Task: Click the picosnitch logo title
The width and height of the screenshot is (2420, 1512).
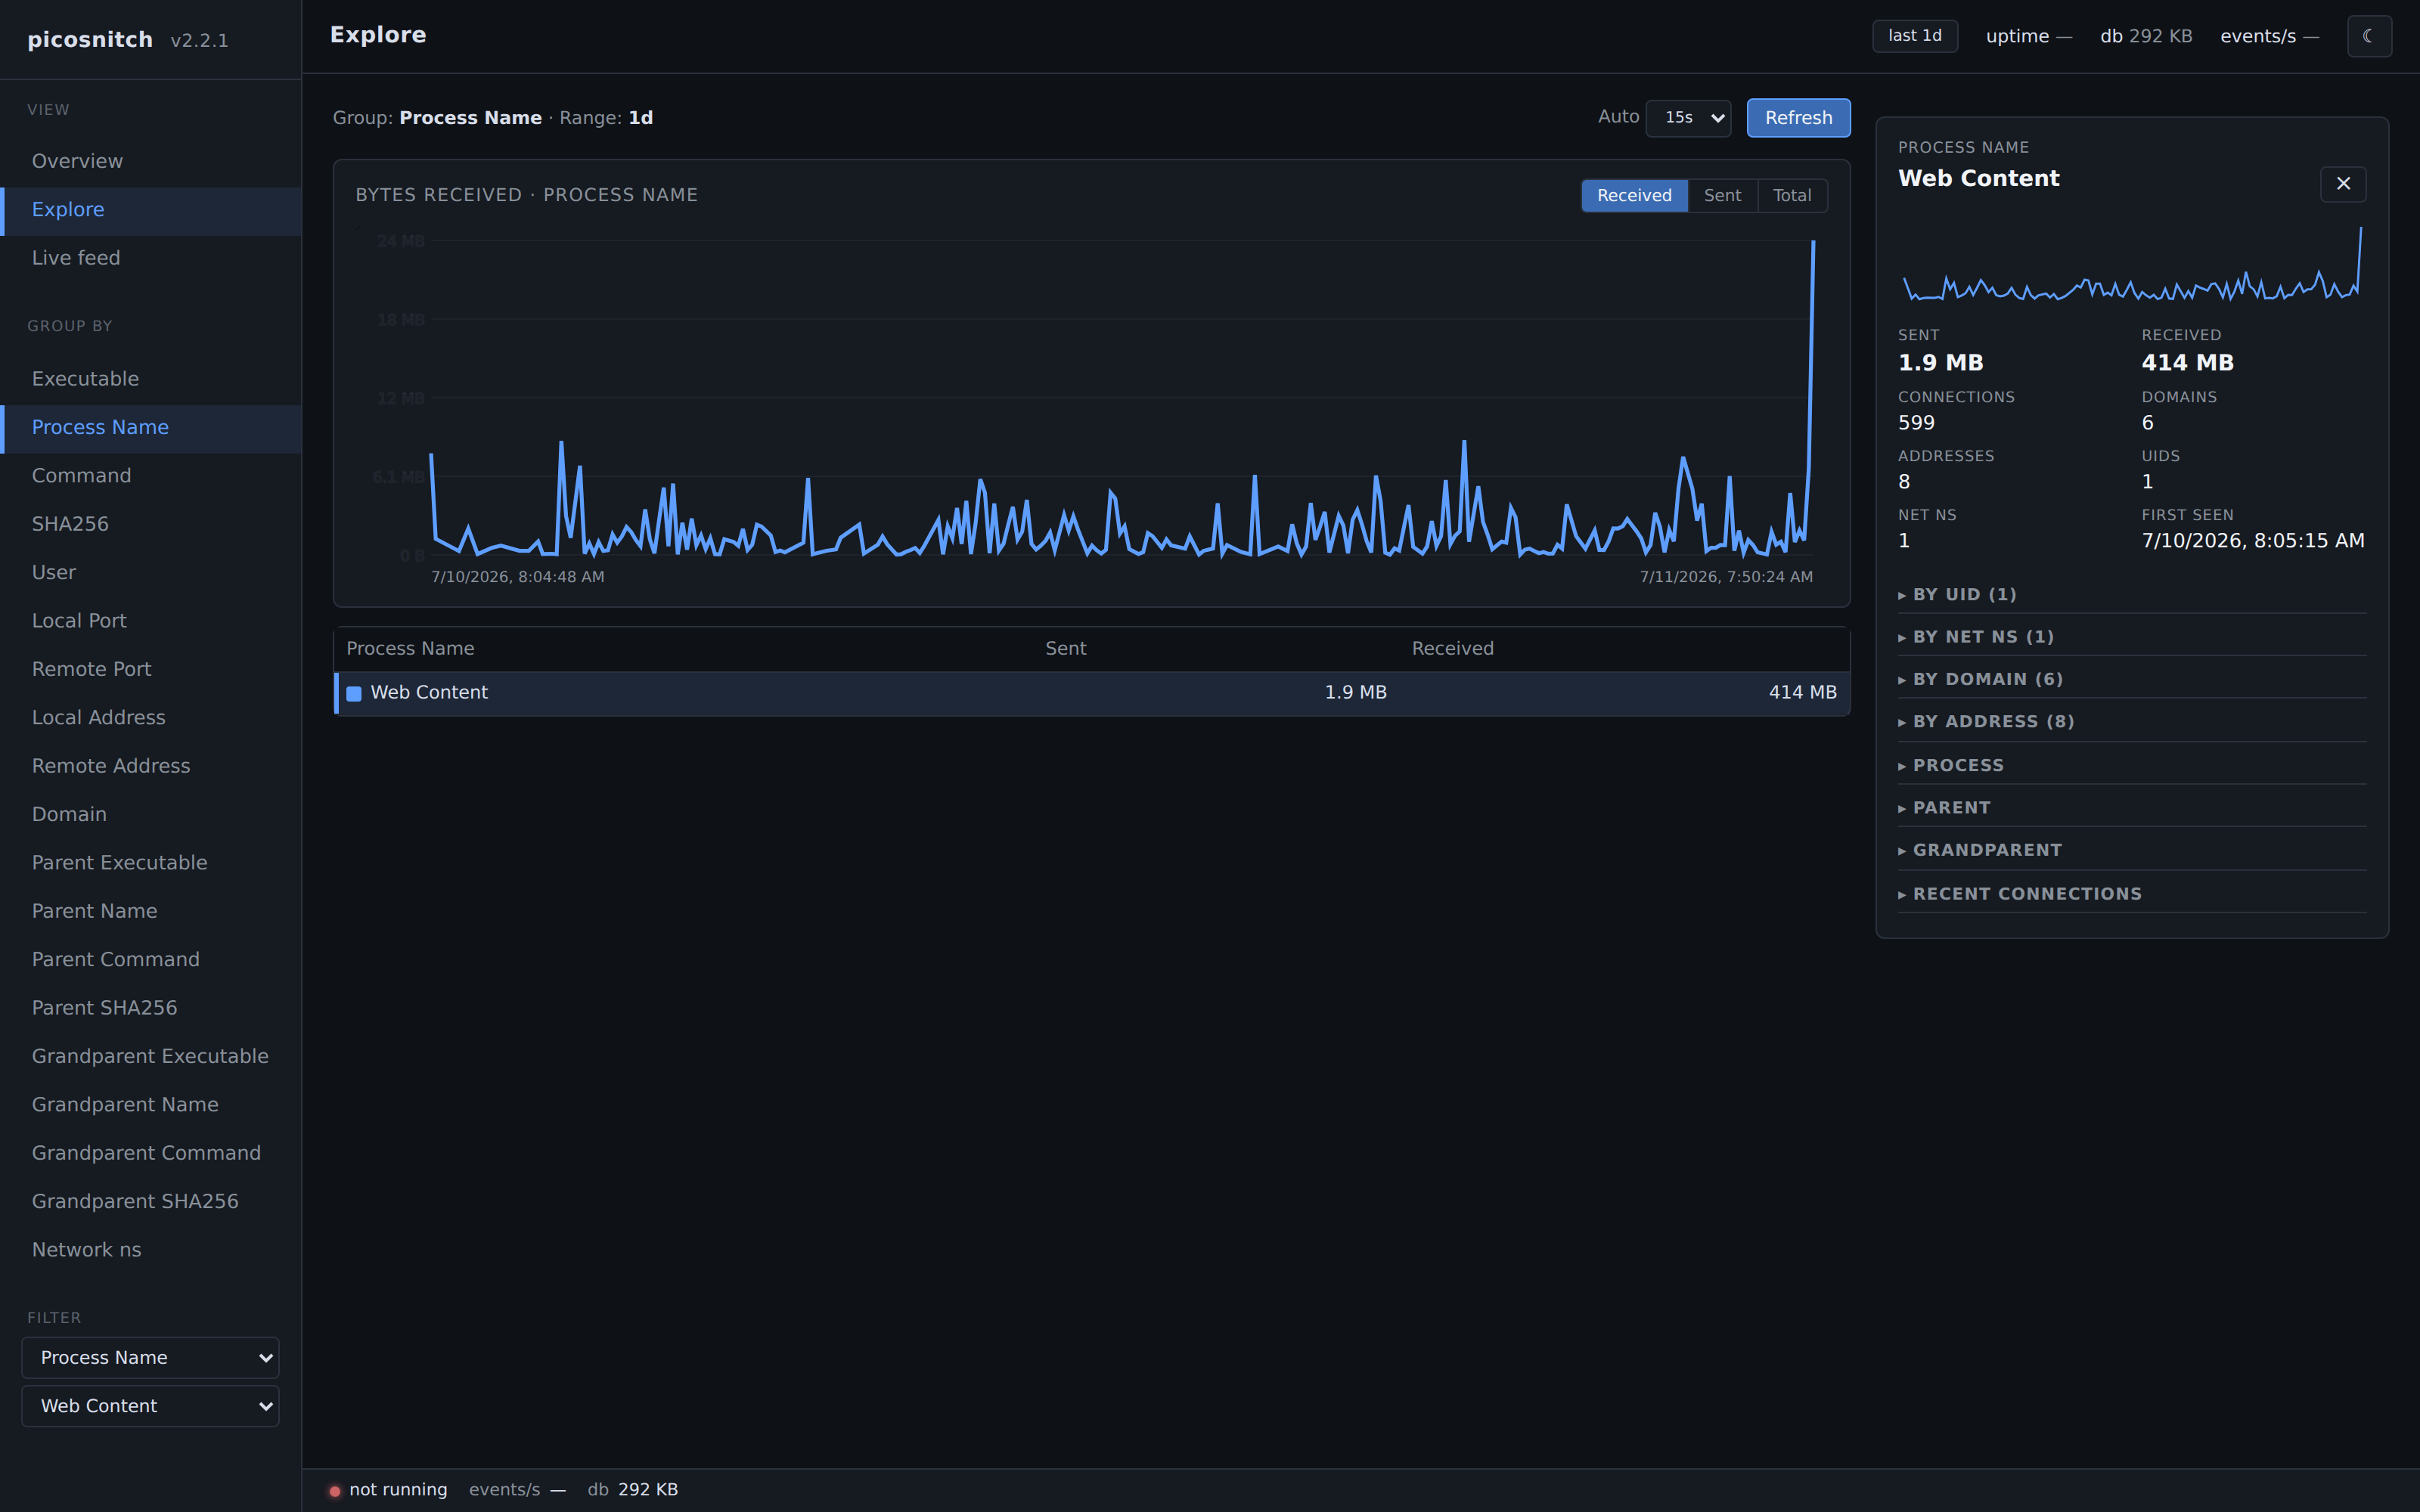Action: point(90,40)
